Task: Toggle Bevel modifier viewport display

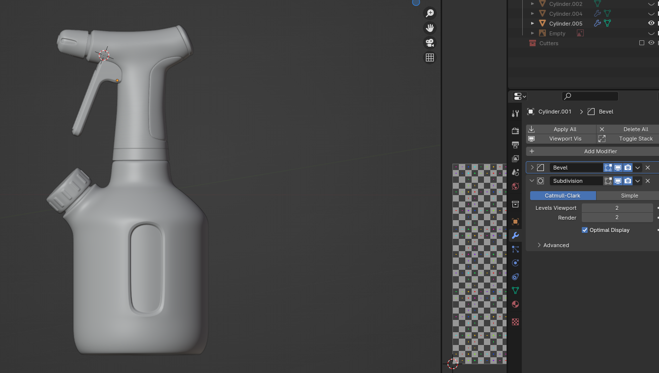Action: coord(618,168)
